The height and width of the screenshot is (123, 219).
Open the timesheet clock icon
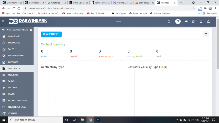201,22
